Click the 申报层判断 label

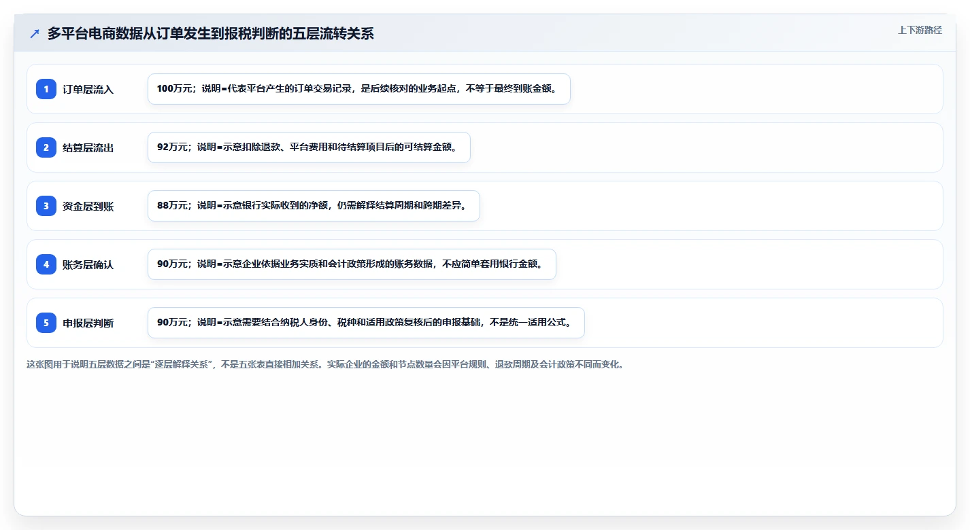88,323
